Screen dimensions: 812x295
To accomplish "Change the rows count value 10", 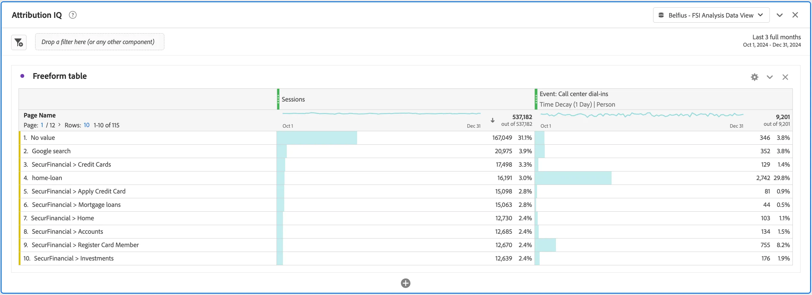I will click(87, 125).
